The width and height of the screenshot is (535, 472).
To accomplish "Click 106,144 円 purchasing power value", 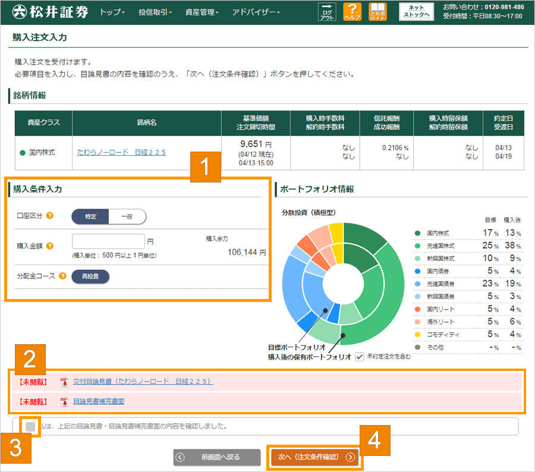I will (247, 252).
